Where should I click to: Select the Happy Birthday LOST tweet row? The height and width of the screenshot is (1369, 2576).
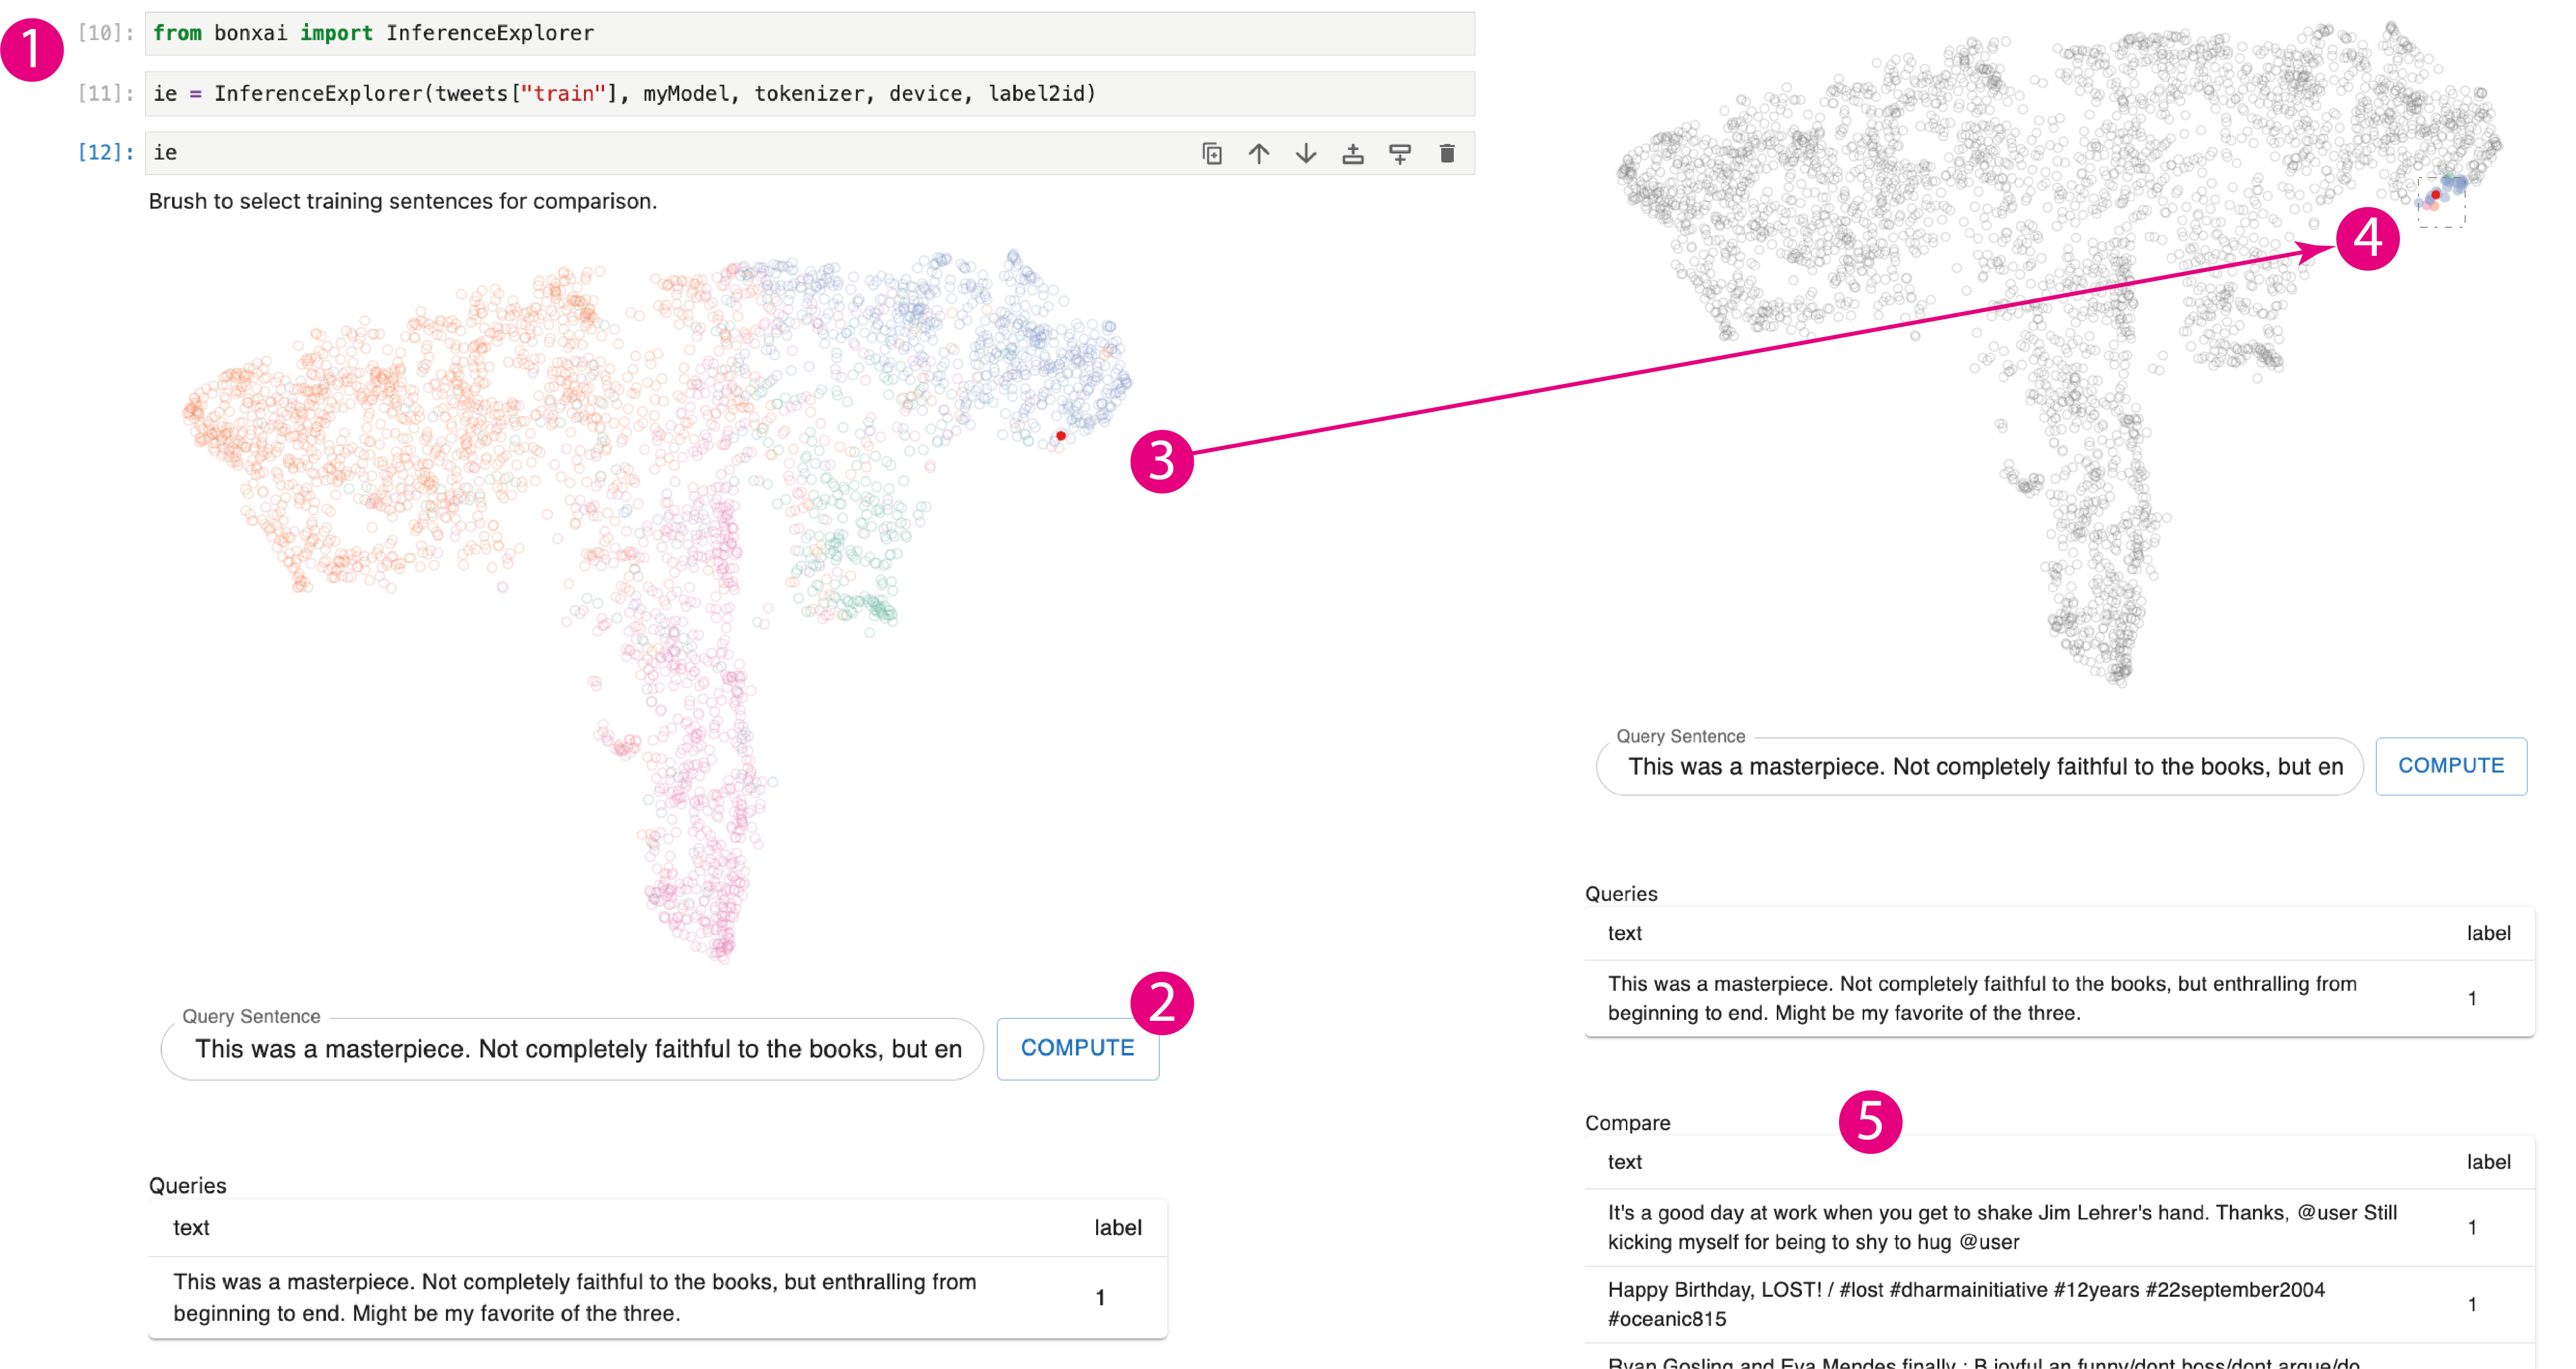(2000, 1304)
